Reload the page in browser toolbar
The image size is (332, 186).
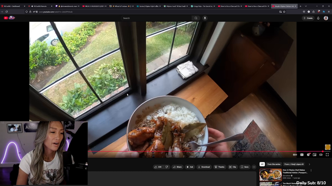coord(7,12)
